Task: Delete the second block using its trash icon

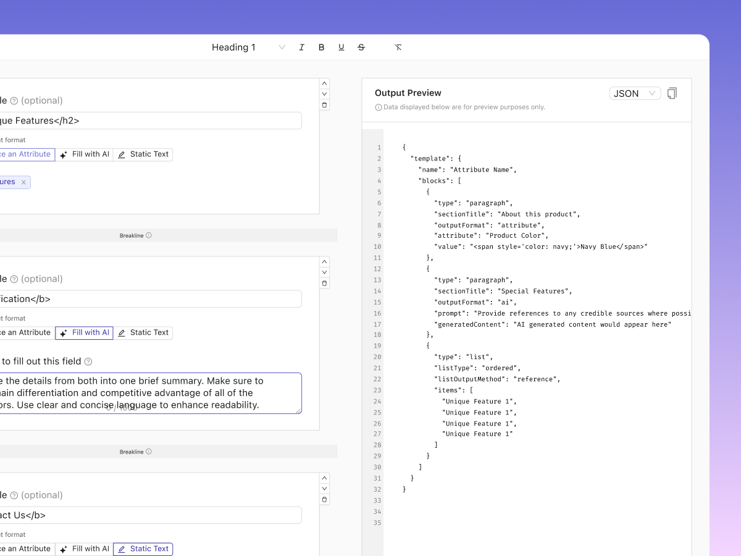Action: click(324, 283)
